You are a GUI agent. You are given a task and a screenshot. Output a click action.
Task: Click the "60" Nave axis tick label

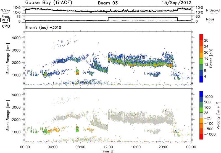198,17
